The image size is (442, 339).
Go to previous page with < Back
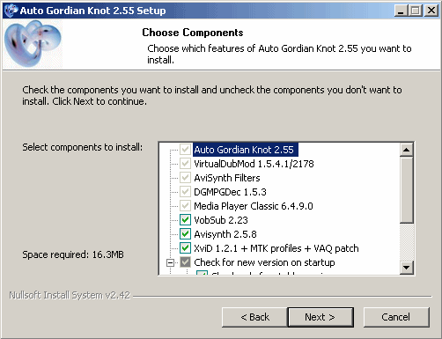coord(254,317)
